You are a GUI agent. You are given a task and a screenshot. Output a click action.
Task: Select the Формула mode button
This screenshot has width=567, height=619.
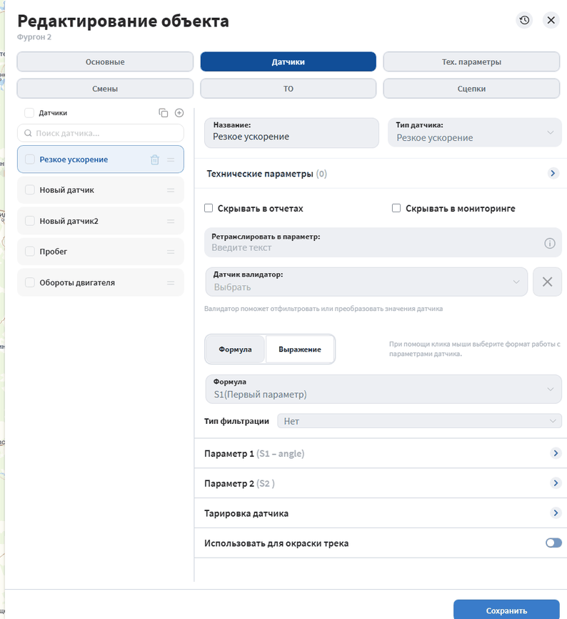(x=235, y=350)
